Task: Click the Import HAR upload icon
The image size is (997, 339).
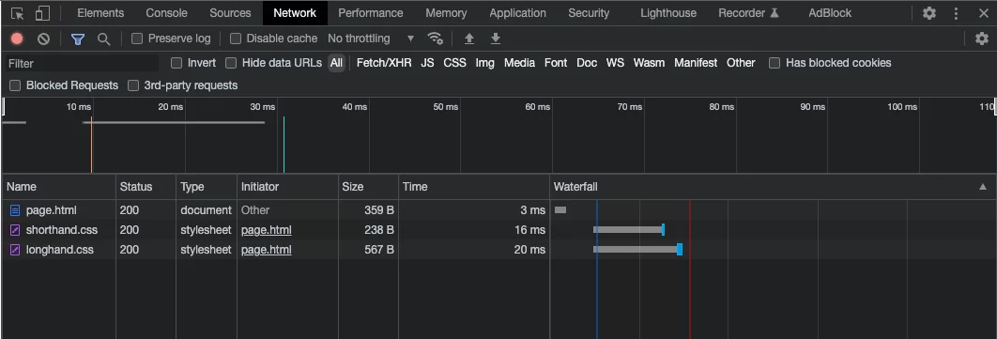Action: [x=469, y=39]
